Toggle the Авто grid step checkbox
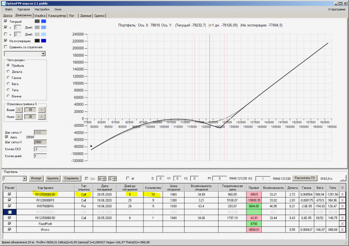 7,137
